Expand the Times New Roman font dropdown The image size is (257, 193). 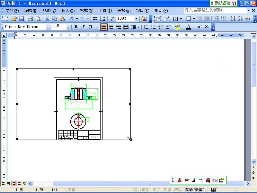click(48, 27)
